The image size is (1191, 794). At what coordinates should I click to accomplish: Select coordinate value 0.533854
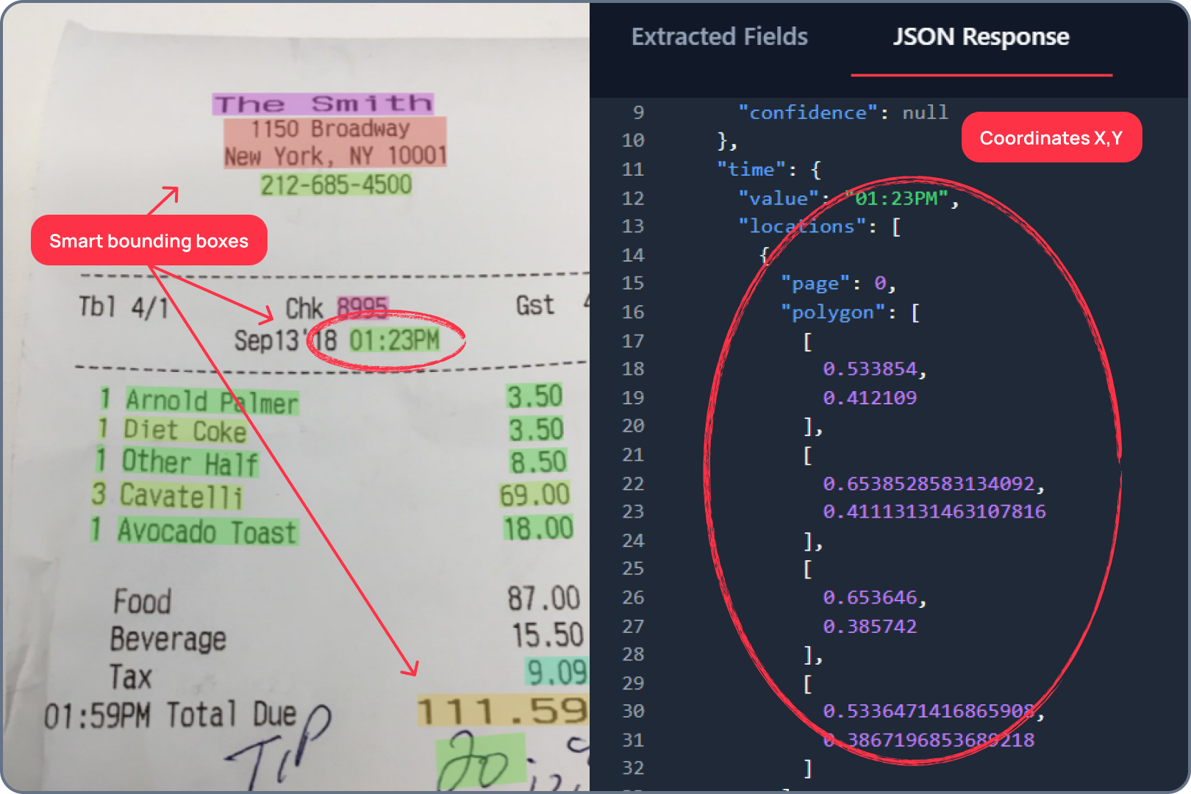[x=870, y=369]
